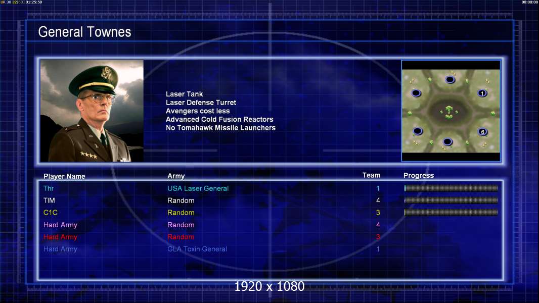Click GLA Toxin General army entry
The image size is (539, 303).
(197, 249)
